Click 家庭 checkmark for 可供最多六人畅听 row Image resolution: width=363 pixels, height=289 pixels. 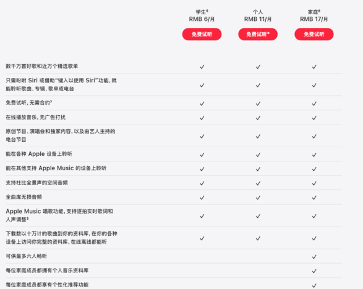pyautogui.click(x=314, y=257)
